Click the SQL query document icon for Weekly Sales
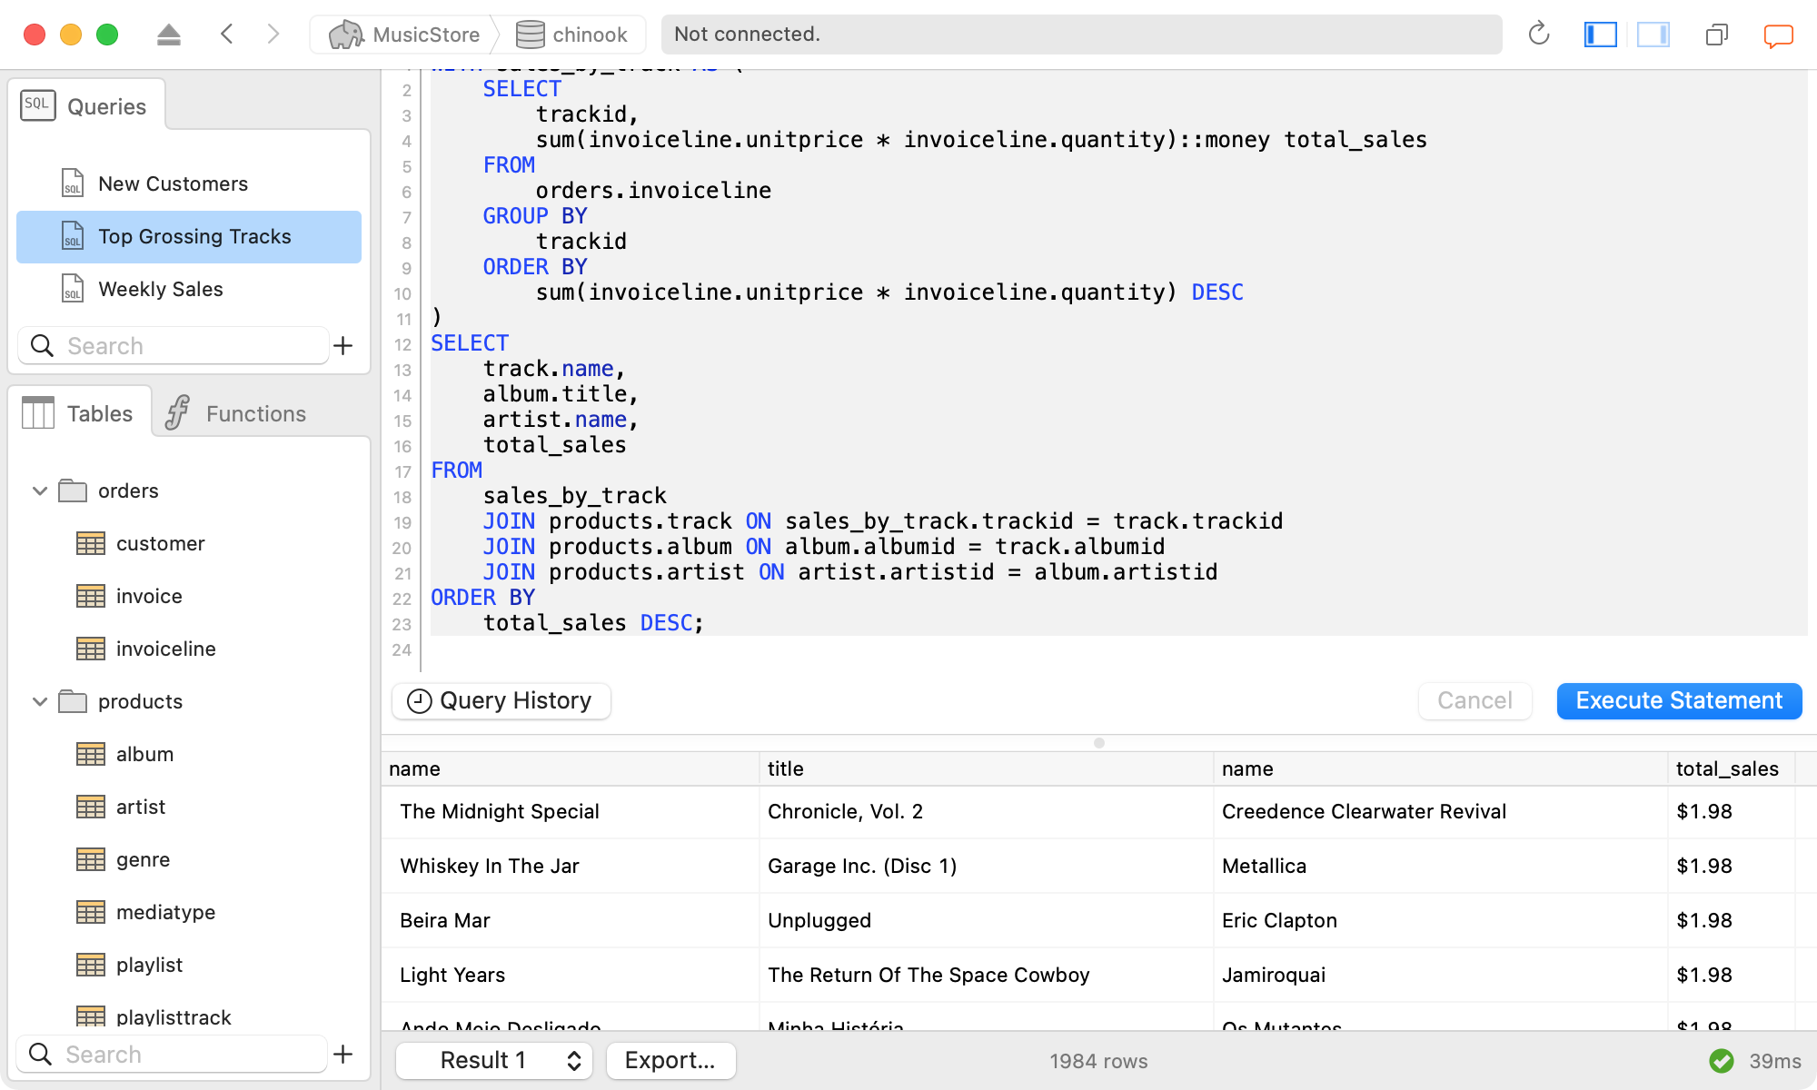1817x1090 pixels. (72, 290)
